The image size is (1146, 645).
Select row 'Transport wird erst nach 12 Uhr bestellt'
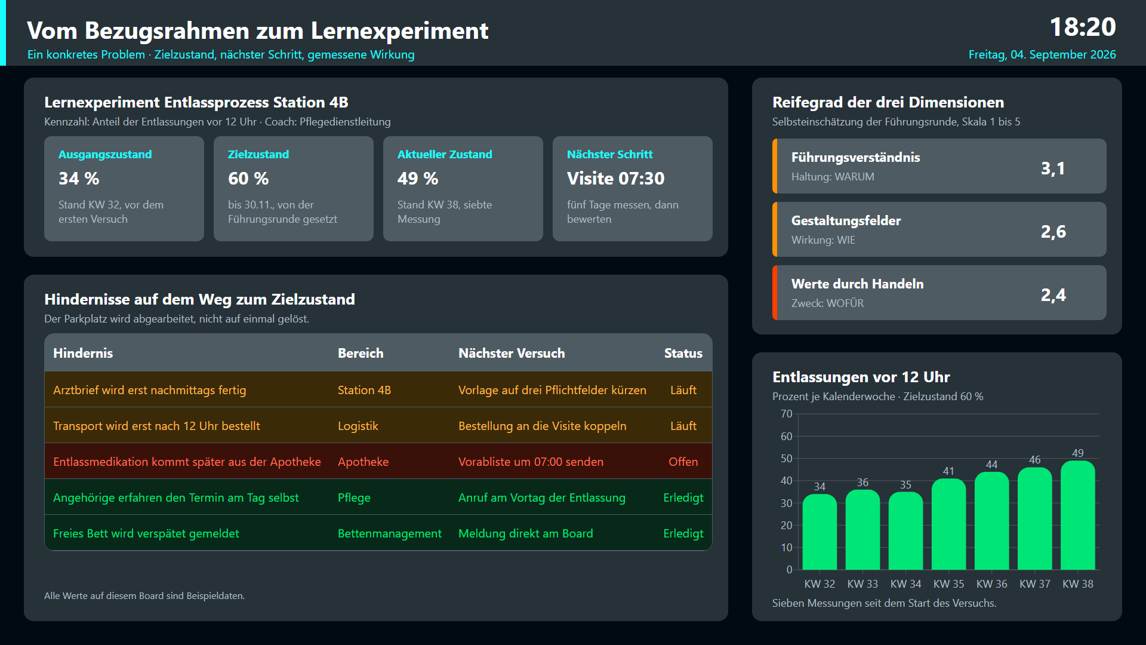click(378, 425)
